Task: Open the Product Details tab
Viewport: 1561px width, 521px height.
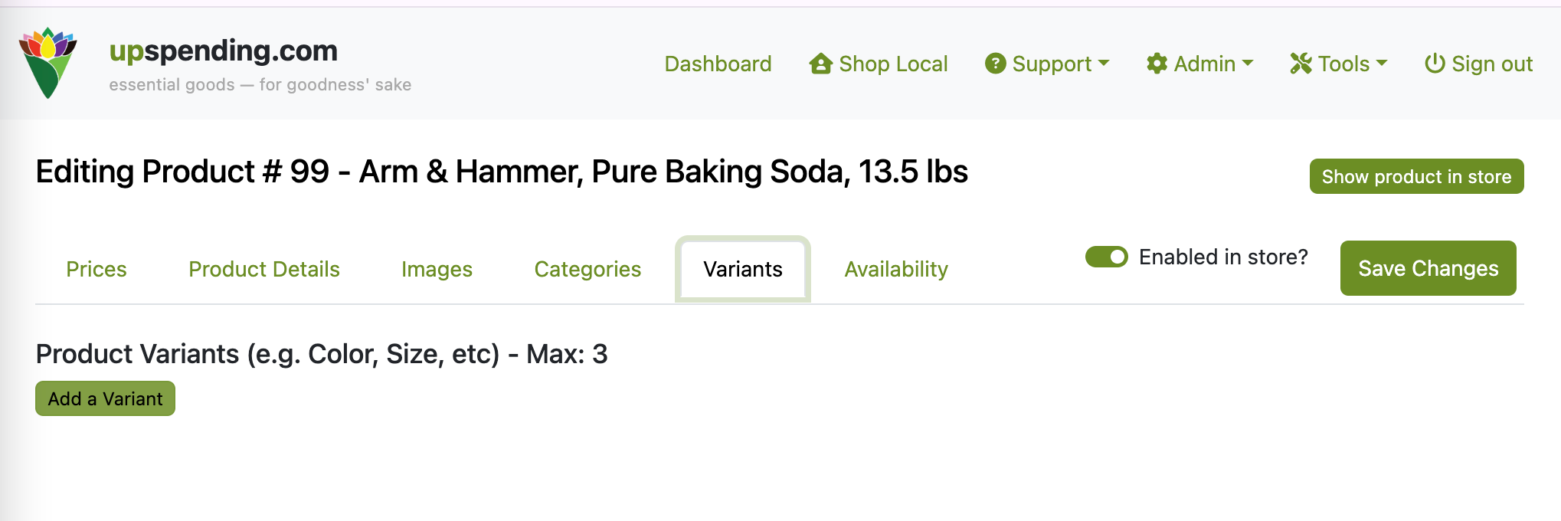Action: (263, 269)
